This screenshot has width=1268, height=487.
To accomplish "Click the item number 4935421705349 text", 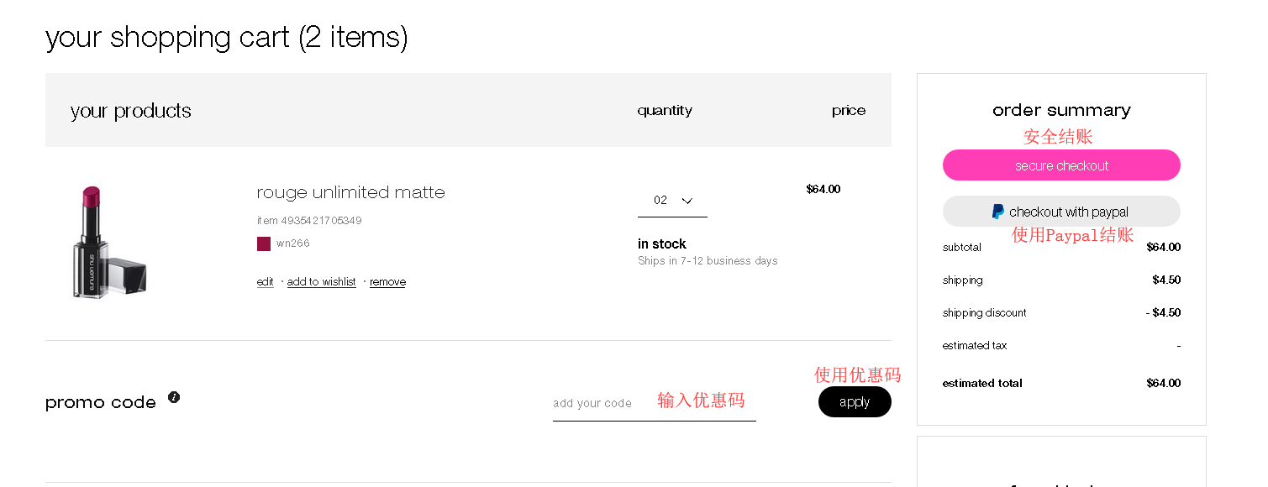I will tap(309, 221).
